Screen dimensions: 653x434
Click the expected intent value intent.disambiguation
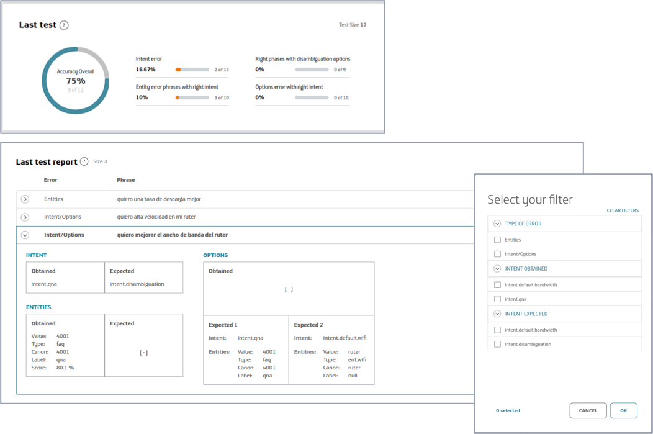tap(137, 284)
